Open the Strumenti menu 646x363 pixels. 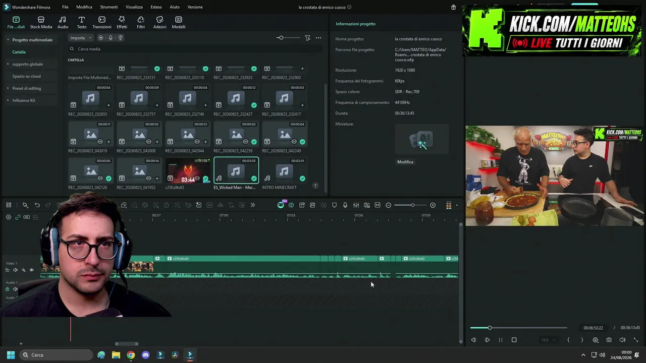(x=109, y=7)
